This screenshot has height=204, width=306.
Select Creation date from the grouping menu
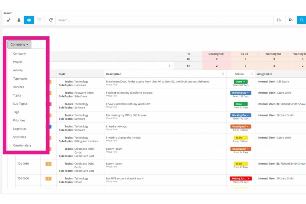tap(22, 145)
